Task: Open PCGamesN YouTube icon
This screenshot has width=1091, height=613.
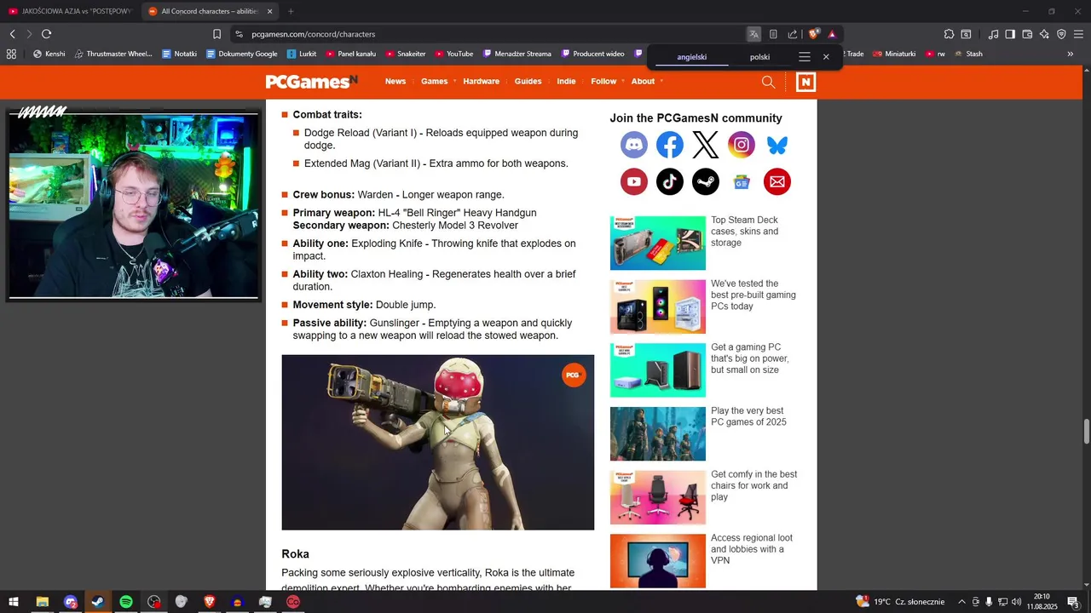Action: (x=634, y=181)
